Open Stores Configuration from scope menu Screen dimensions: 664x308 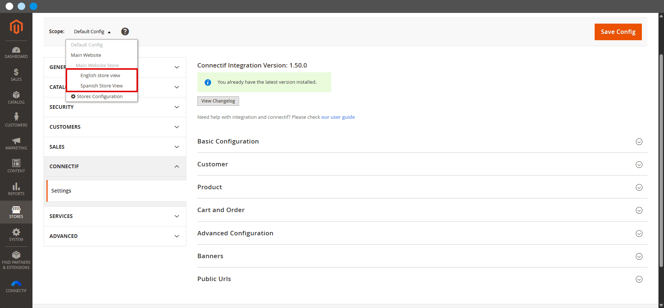[97, 96]
